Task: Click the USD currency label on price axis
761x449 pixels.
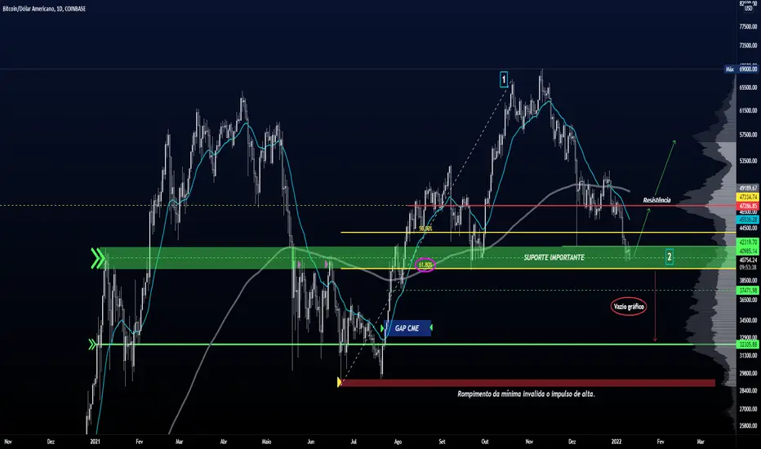Action: (x=749, y=8)
